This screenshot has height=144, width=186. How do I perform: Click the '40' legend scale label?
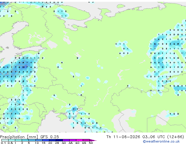(77, 143)
